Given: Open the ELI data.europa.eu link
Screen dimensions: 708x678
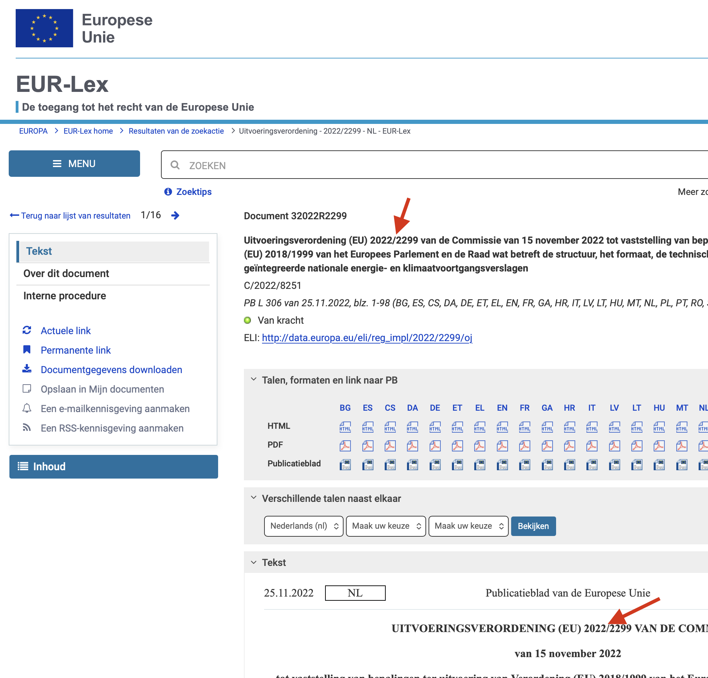Looking at the screenshot, I should pyautogui.click(x=367, y=338).
